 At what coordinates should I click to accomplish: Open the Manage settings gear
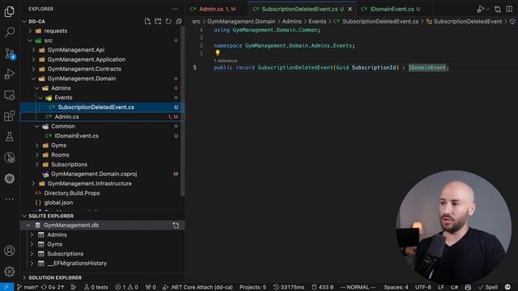9,272
